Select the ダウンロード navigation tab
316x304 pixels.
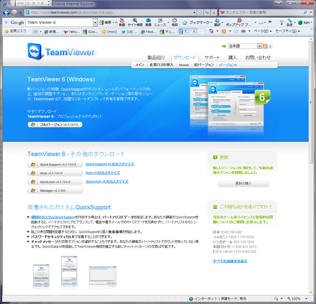point(185,57)
